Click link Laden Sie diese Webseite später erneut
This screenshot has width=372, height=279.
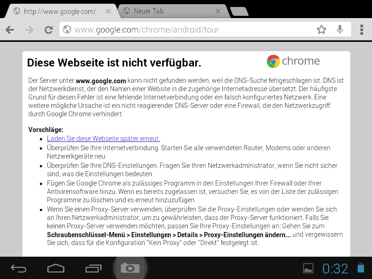pyautogui.click(x=103, y=139)
